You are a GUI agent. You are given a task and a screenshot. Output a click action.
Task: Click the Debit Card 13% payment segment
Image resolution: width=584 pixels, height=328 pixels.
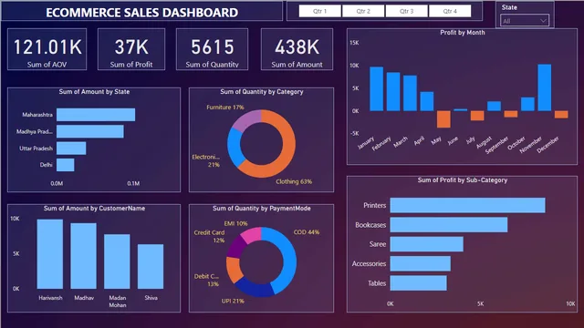234,270
